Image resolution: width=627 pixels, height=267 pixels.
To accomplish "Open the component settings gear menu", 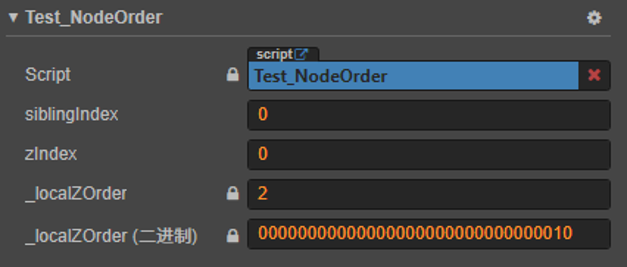I will click(x=594, y=18).
